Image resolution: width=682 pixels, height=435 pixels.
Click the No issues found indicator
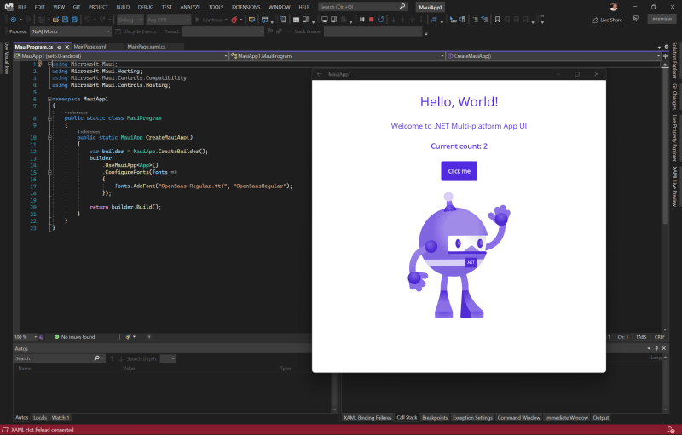[74, 337]
